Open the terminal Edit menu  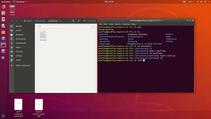click(105, 24)
